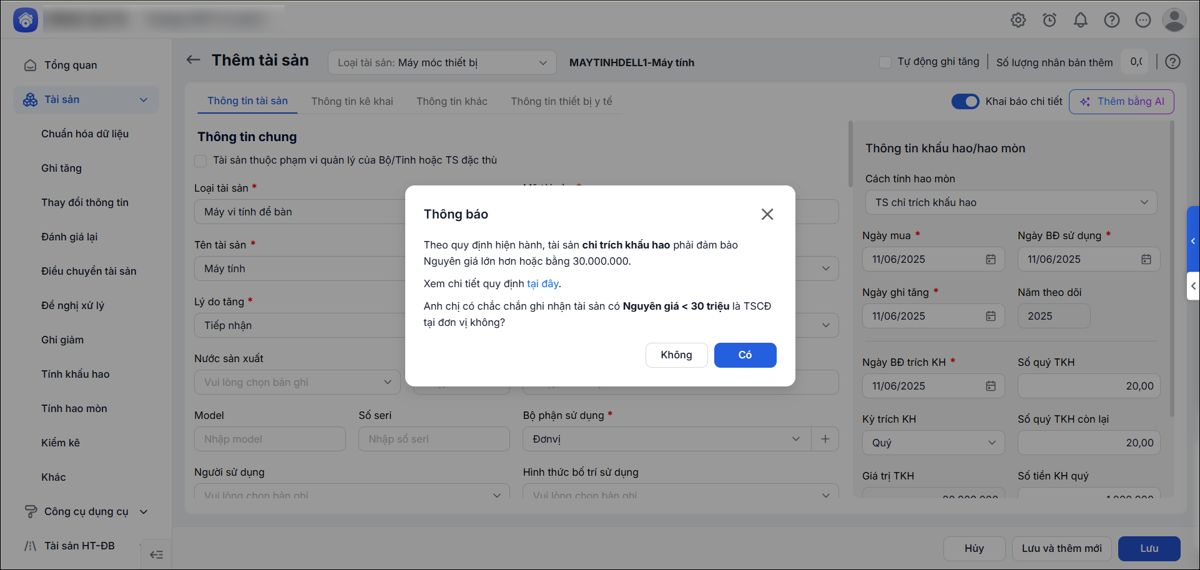Open Tính hao mòn menu item
Image resolution: width=1200 pixels, height=570 pixels.
pos(74,408)
